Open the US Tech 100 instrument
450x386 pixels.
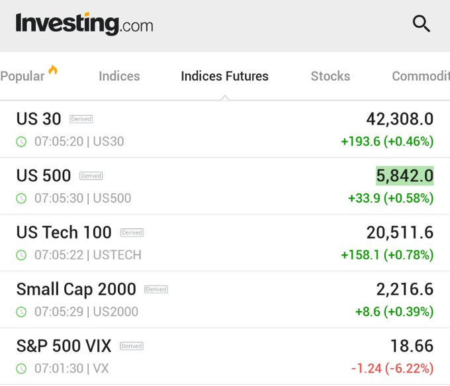(x=225, y=243)
